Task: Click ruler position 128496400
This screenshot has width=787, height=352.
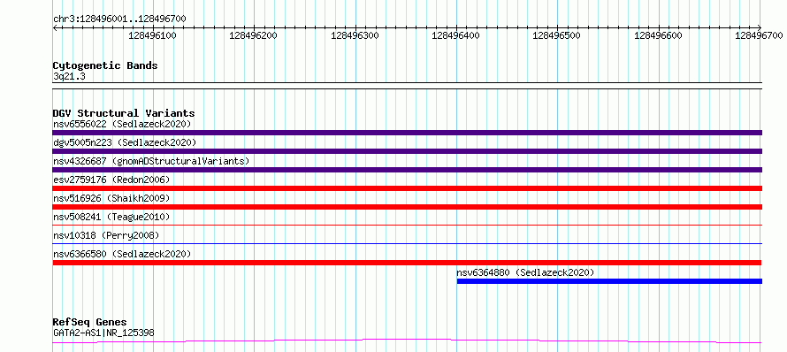Action: click(x=455, y=35)
